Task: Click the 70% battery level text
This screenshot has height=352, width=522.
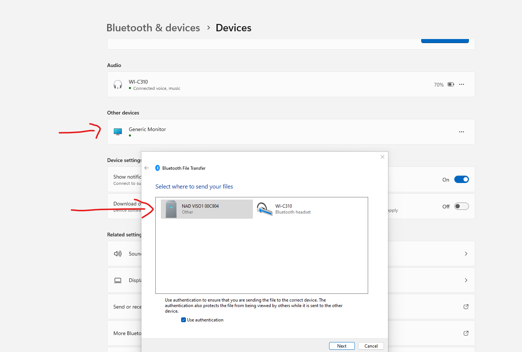Action: click(x=439, y=85)
